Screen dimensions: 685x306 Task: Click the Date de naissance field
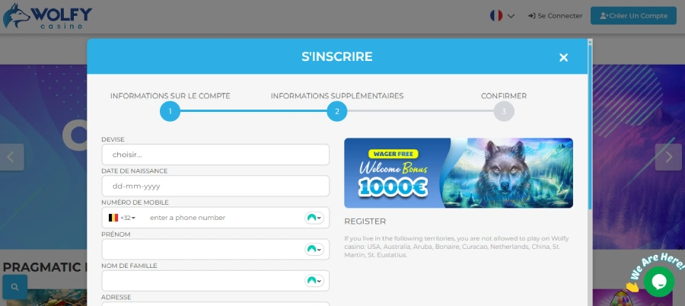(215, 186)
